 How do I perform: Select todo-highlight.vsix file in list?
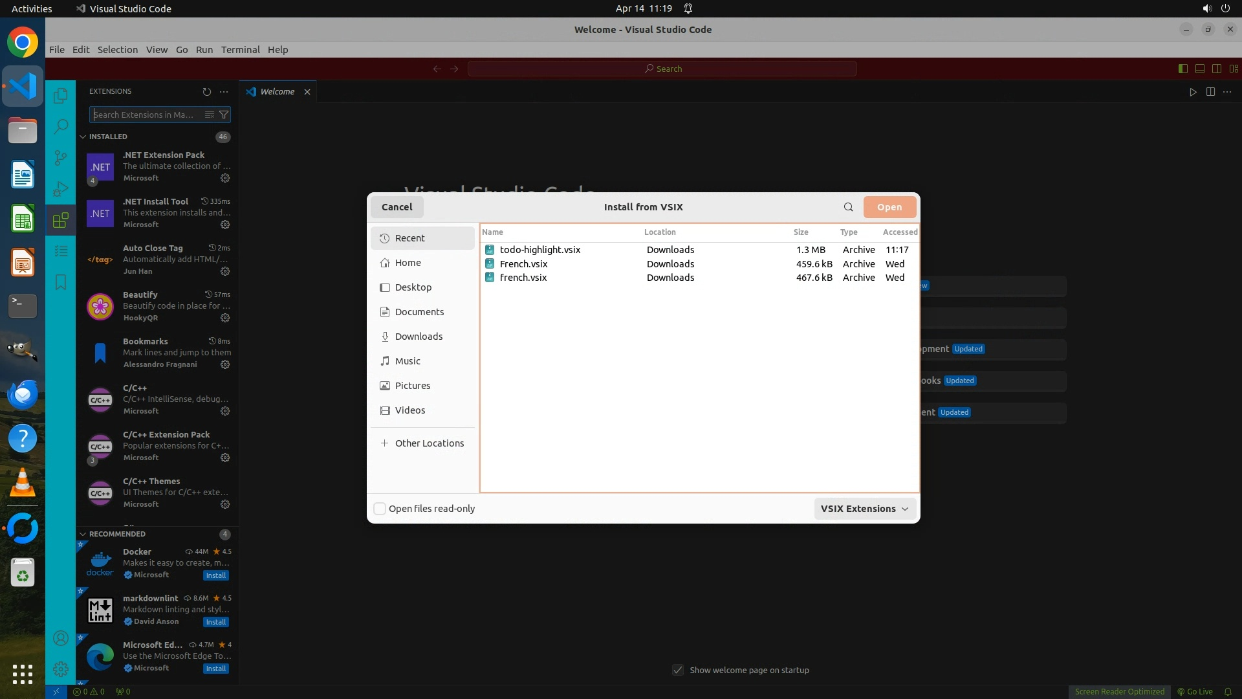tap(539, 250)
